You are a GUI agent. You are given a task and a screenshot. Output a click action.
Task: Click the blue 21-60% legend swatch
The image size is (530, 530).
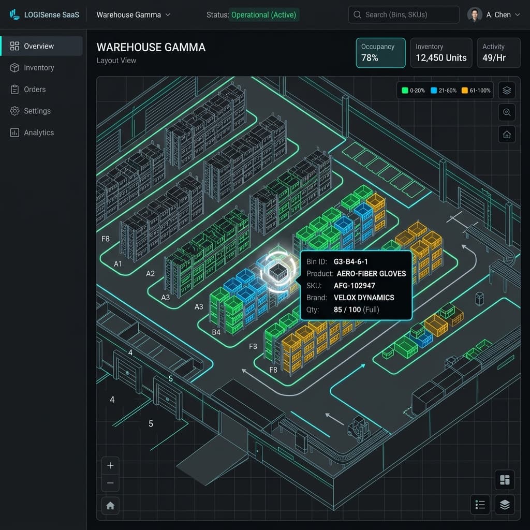click(x=434, y=90)
